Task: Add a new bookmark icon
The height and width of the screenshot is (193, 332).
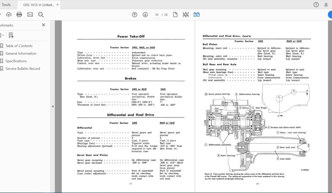Action: 11,35
